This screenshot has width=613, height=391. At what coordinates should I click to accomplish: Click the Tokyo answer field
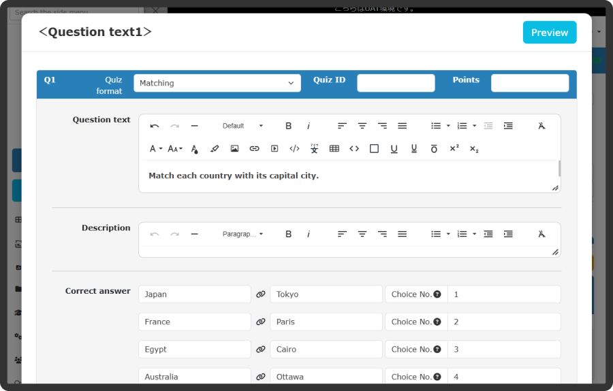coord(326,294)
